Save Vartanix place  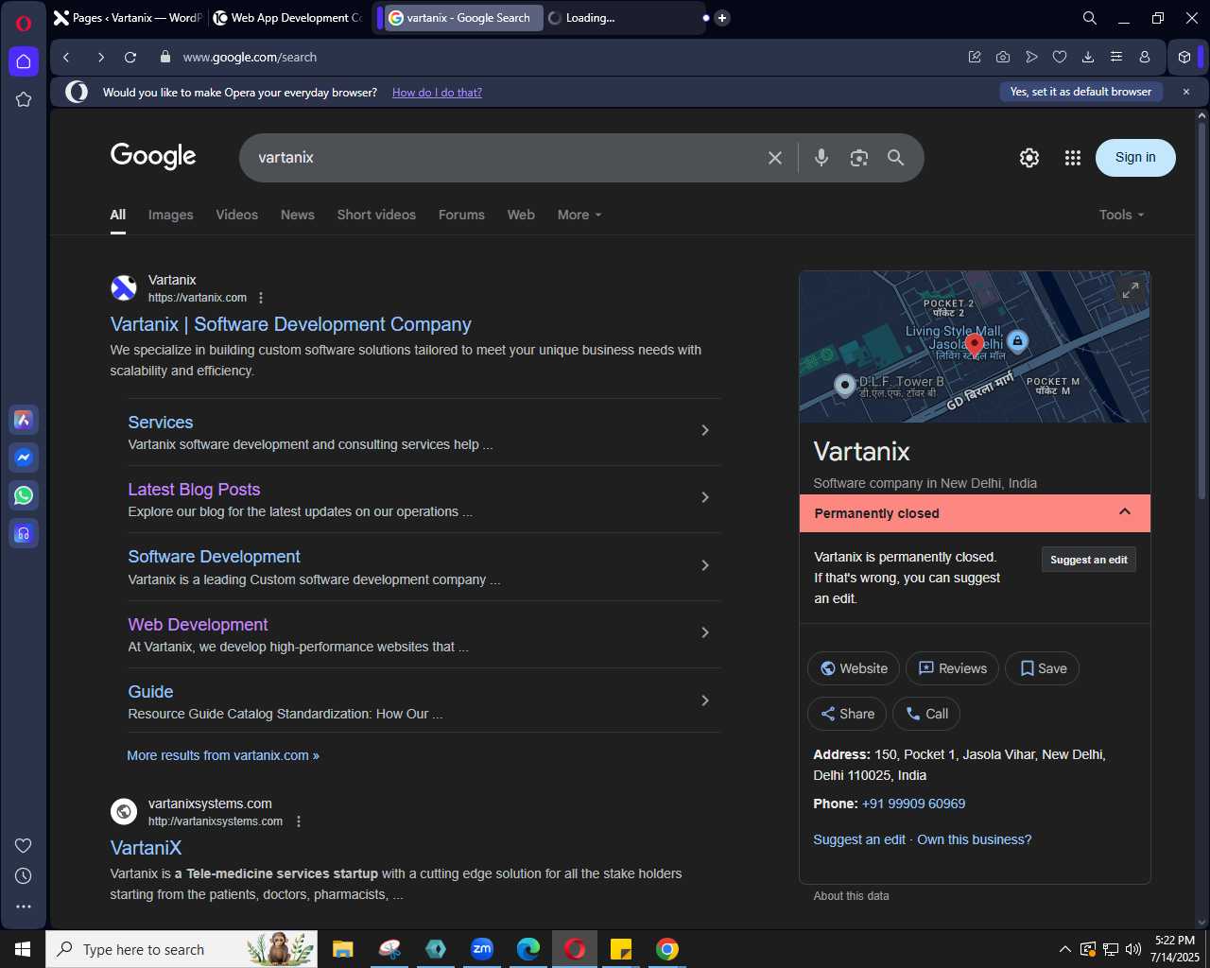(1043, 668)
